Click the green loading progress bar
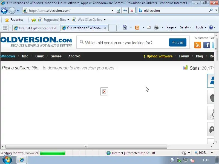 [53, 153]
